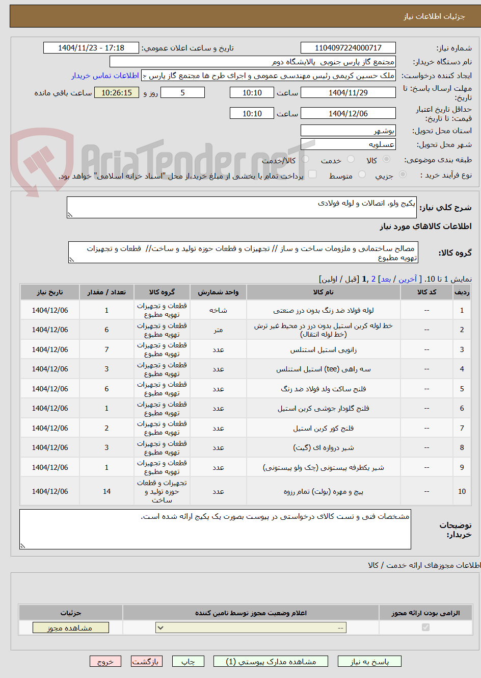Click the unit cell شاخه

coord(218,310)
